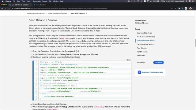Bookmark this page with the star icon
196x110 pixels.
[175, 9]
